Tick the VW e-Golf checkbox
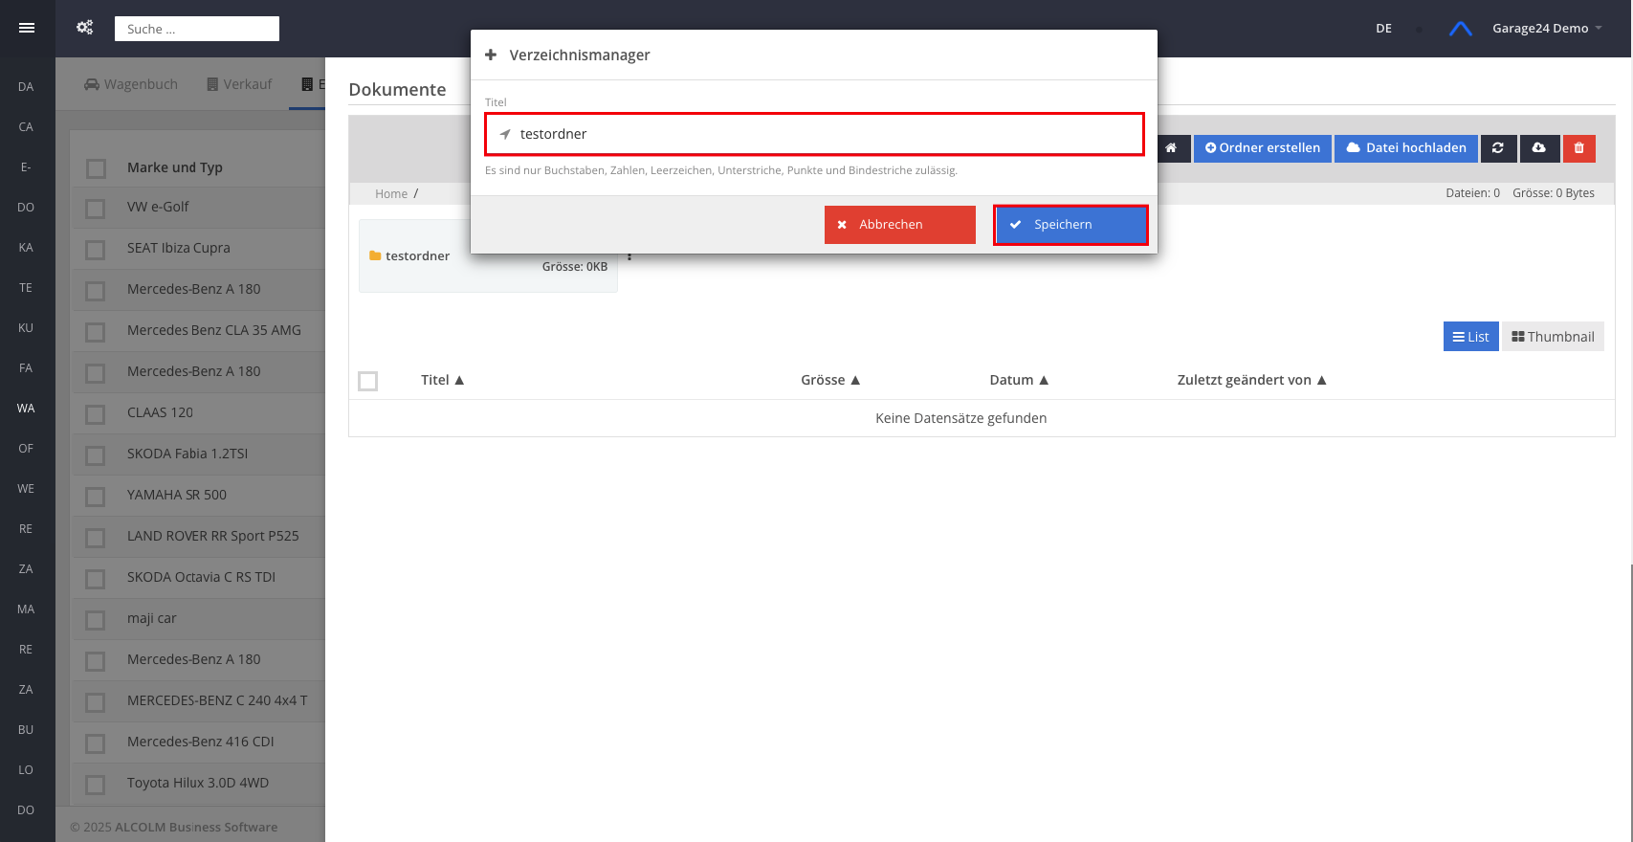This screenshot has width=1633, height=842. coord(96,209)
